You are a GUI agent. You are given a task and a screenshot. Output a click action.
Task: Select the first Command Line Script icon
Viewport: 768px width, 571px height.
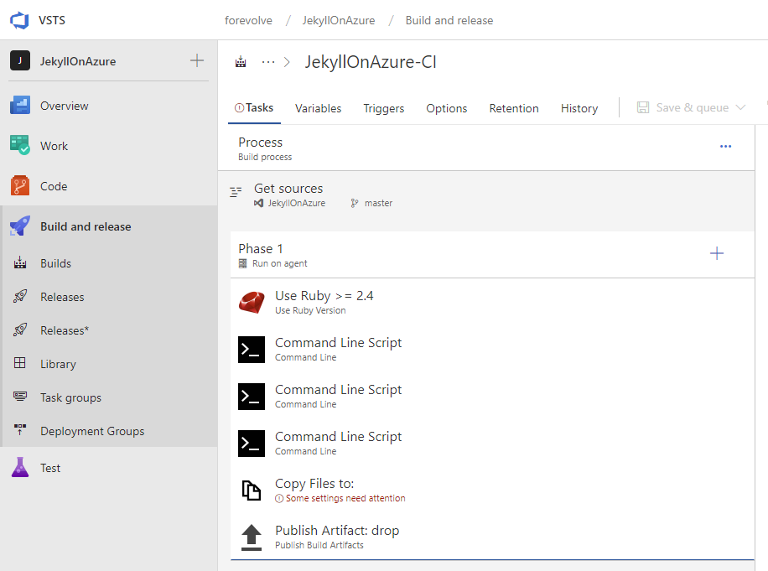click(252, 350)
